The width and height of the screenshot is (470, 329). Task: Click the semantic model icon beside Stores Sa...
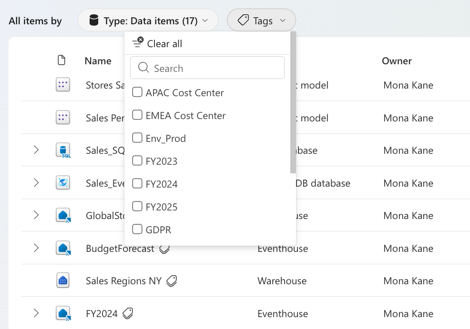coord(63,84)
